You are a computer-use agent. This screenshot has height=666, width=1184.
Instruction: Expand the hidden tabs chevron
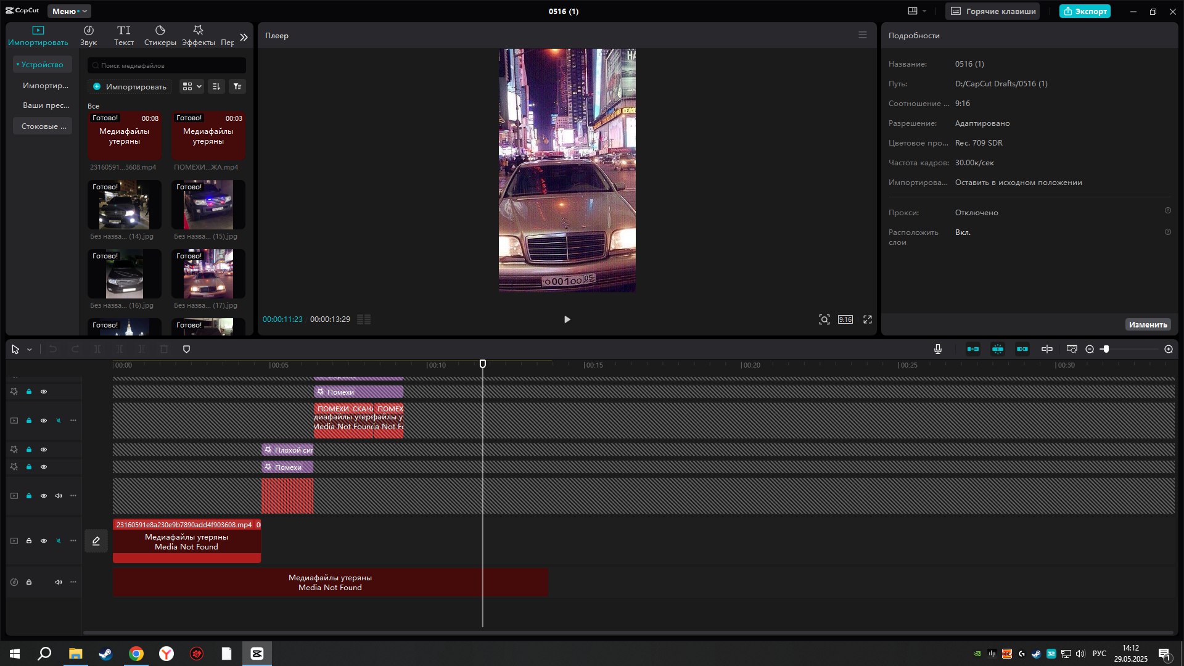pyautogui.click(x=244, y=37)
